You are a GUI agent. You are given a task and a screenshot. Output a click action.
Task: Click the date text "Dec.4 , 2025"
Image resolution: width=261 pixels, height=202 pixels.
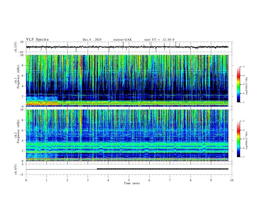coord(92,40)
